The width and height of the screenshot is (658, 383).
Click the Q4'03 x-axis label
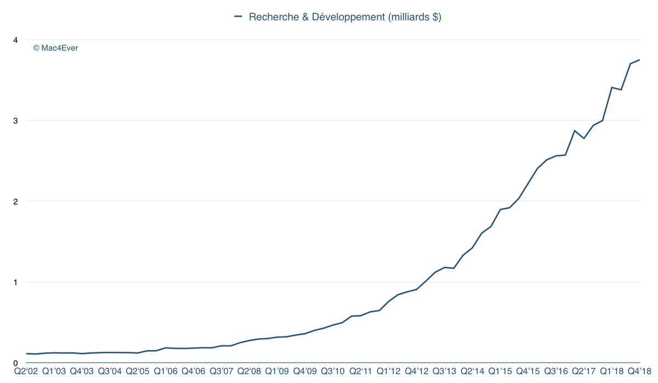click(x=82, y=371)
